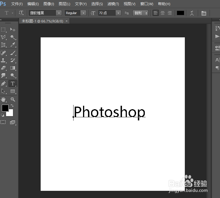Open the Create Warped Text dialog
The image size is (220, 198).
coord(192,13)
